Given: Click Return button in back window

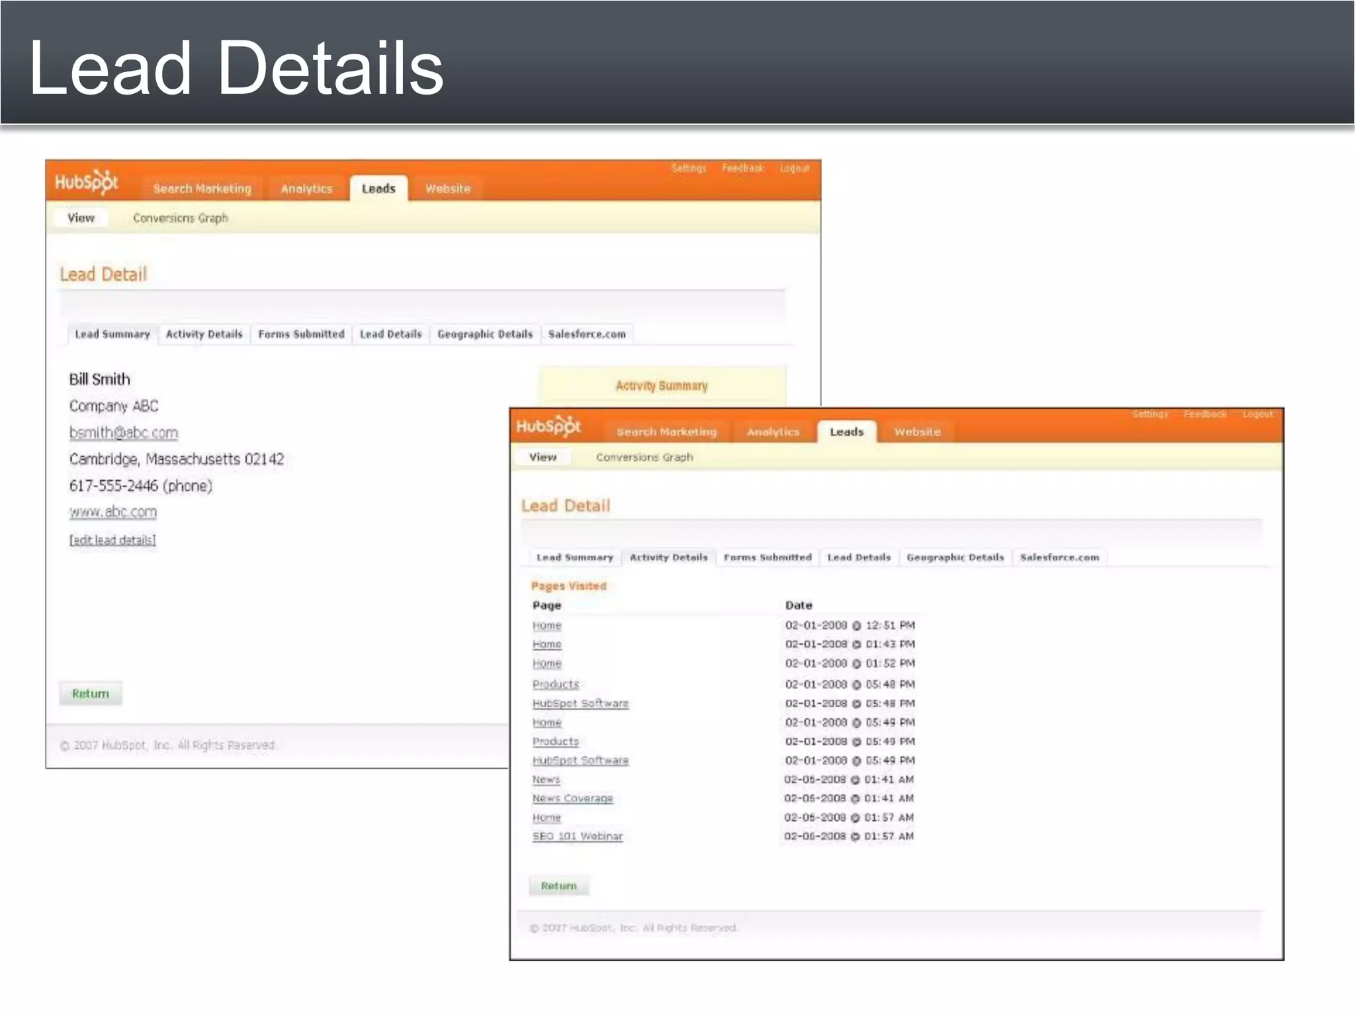Looking at the screenshot, I should (x=90, y=693).
